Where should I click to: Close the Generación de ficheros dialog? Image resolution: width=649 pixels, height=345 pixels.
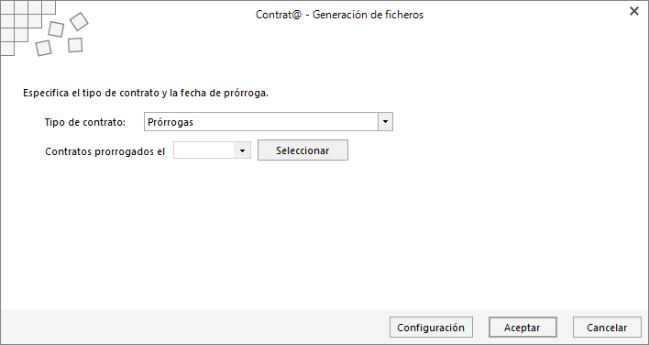coord(633,11)
